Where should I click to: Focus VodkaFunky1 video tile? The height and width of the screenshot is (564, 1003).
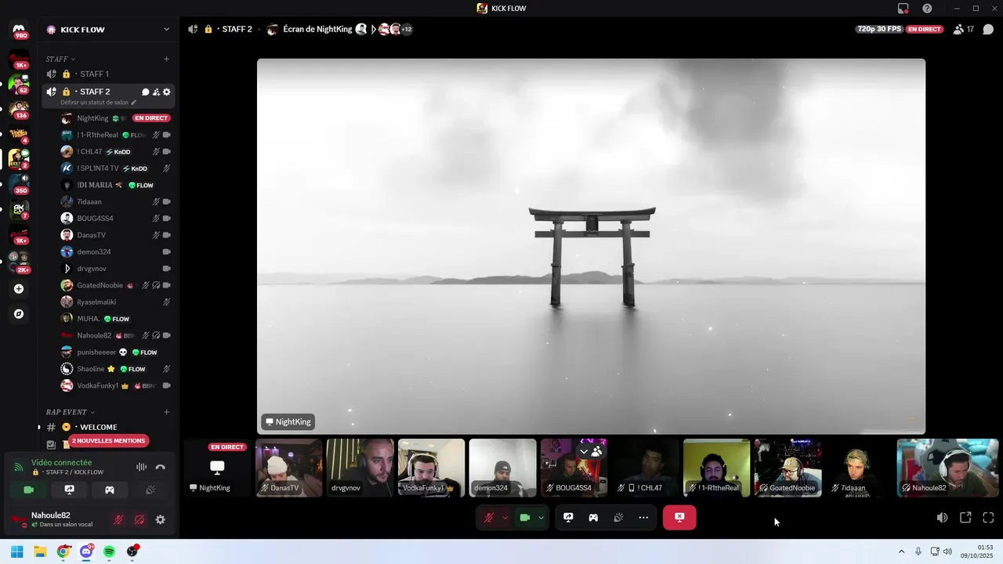431,468
